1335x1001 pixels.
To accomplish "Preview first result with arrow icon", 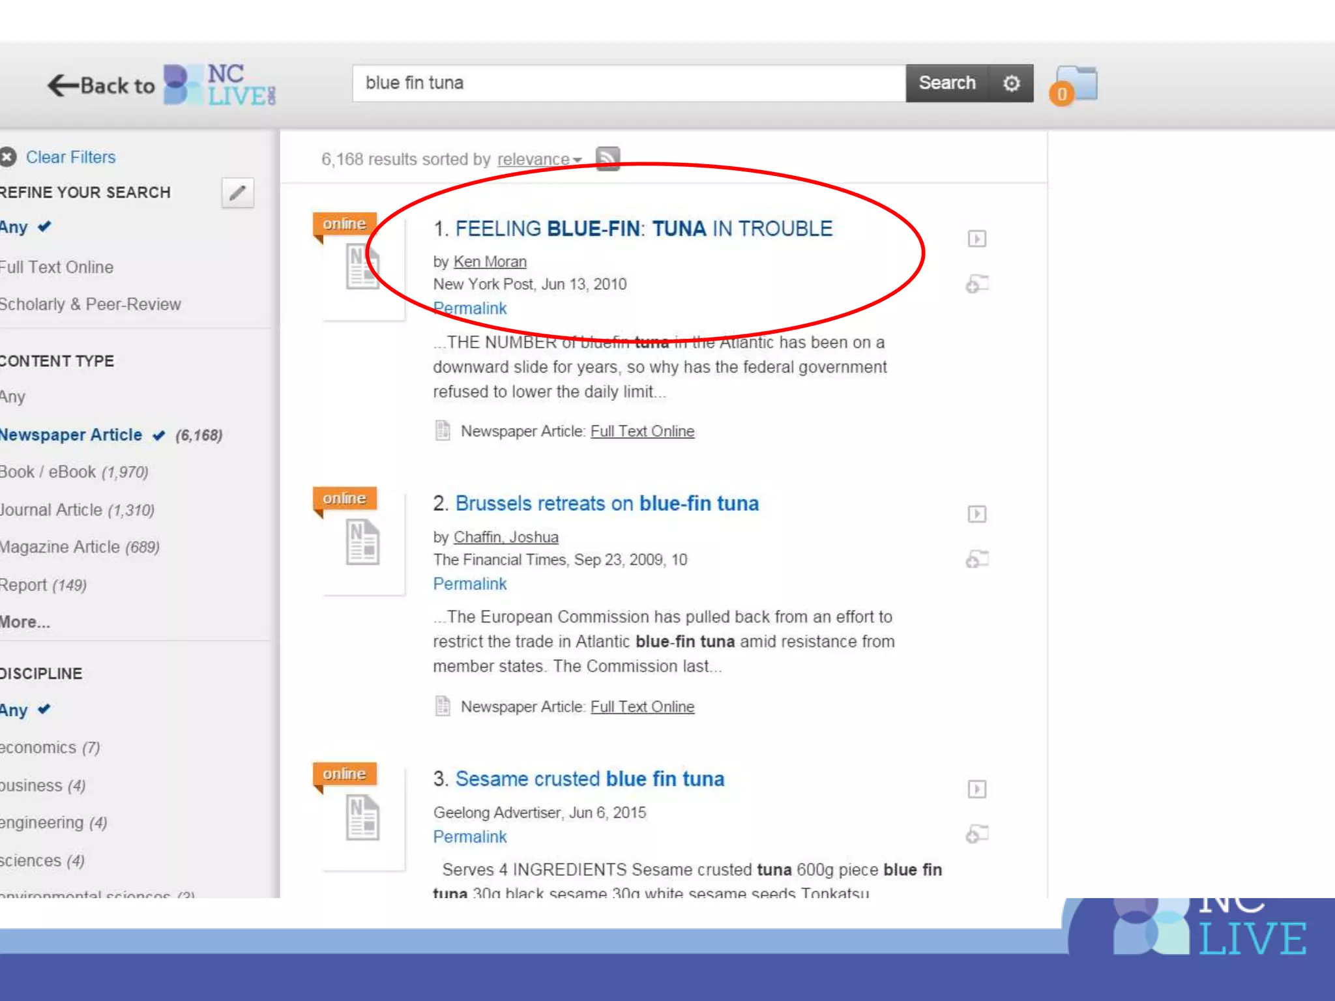I will click(x=976, y=239).
